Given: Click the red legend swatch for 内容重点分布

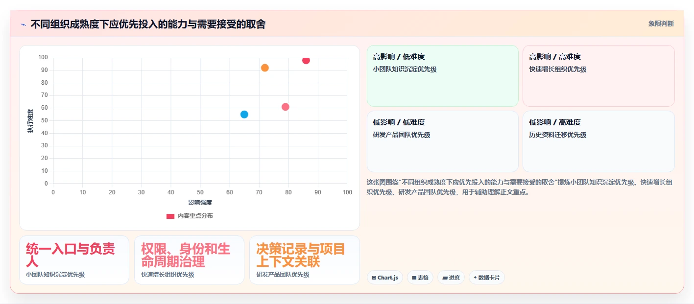Looking at the screenshot, I should tap(170, 216).
